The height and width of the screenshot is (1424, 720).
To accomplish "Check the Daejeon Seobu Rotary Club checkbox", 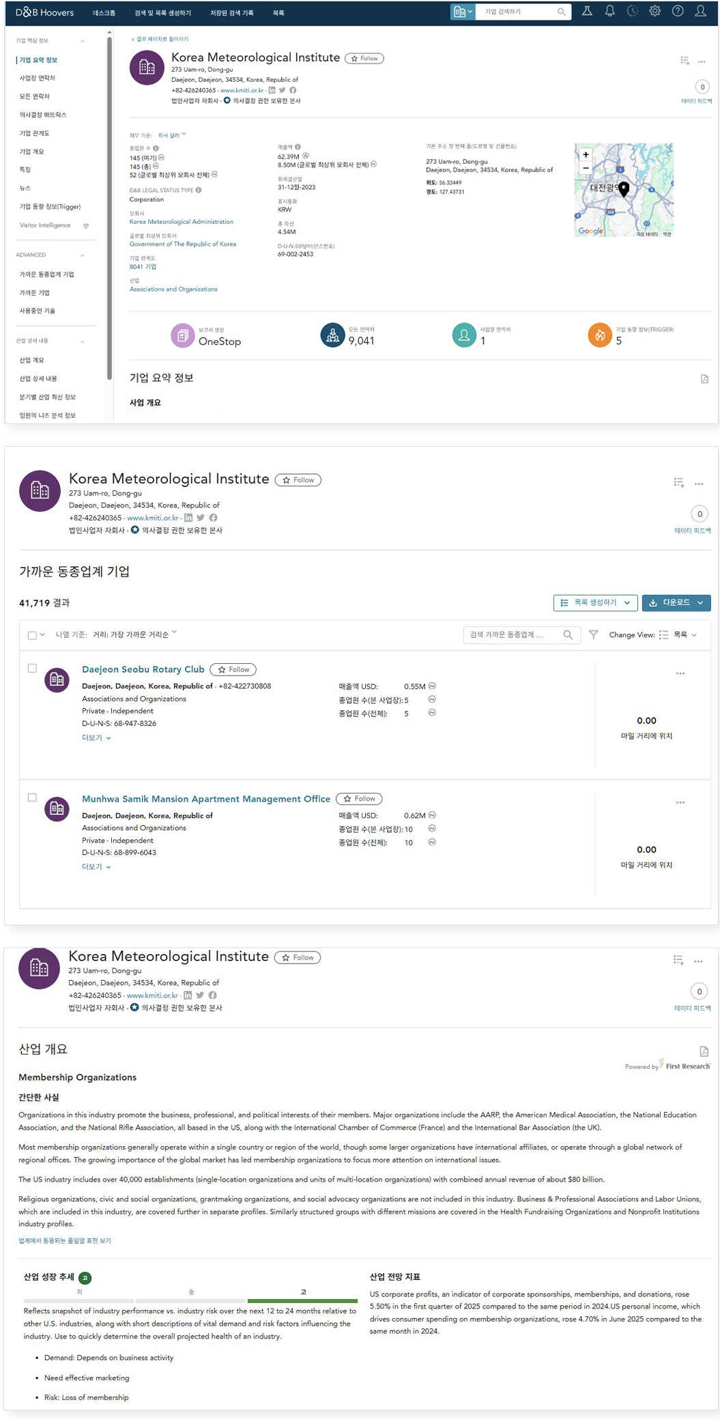I will [32, 668].
